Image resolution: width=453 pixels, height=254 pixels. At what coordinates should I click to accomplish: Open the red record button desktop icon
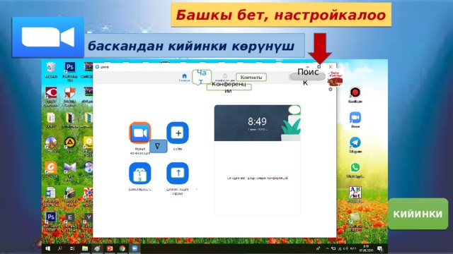click(355, 92)
